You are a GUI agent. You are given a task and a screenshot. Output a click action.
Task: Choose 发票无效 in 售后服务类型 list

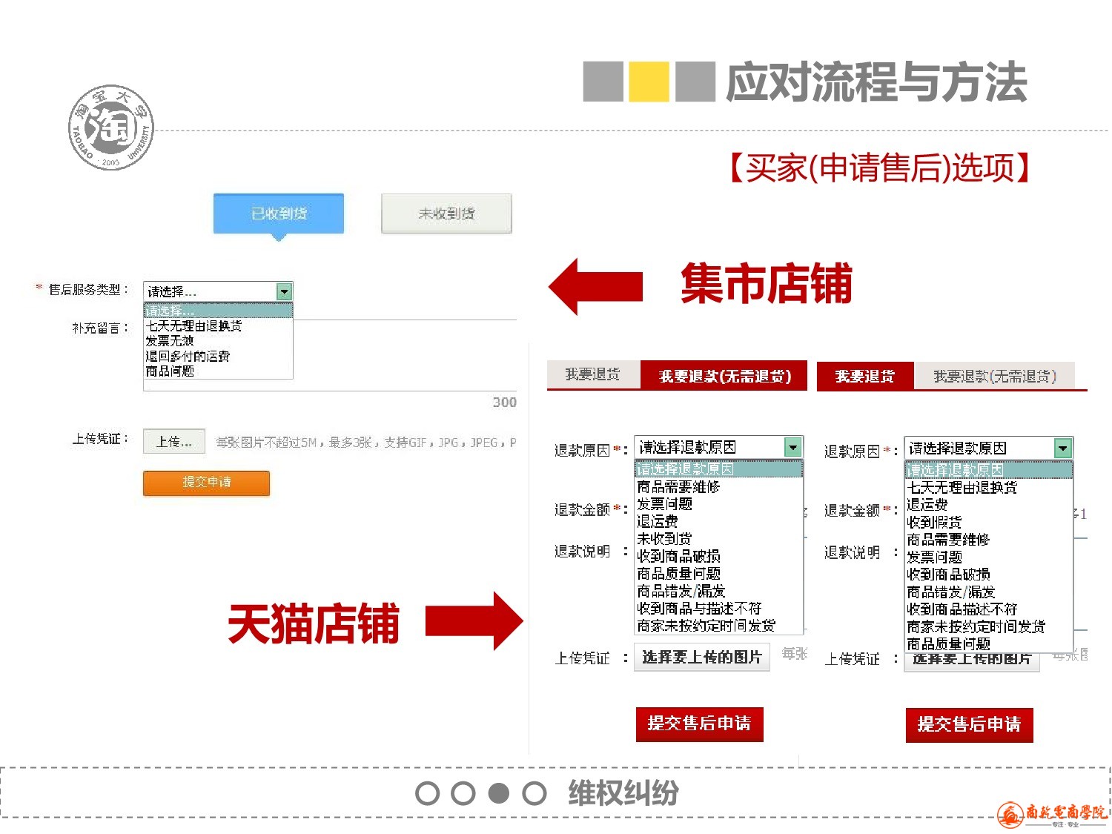[218, 340]
